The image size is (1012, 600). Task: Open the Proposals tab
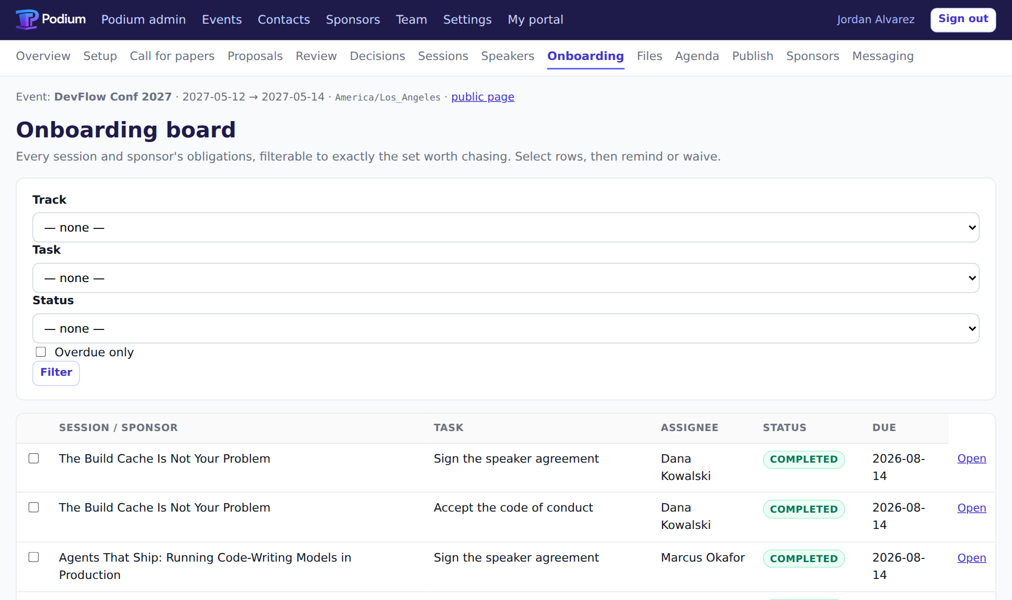[x=255, y=56]
